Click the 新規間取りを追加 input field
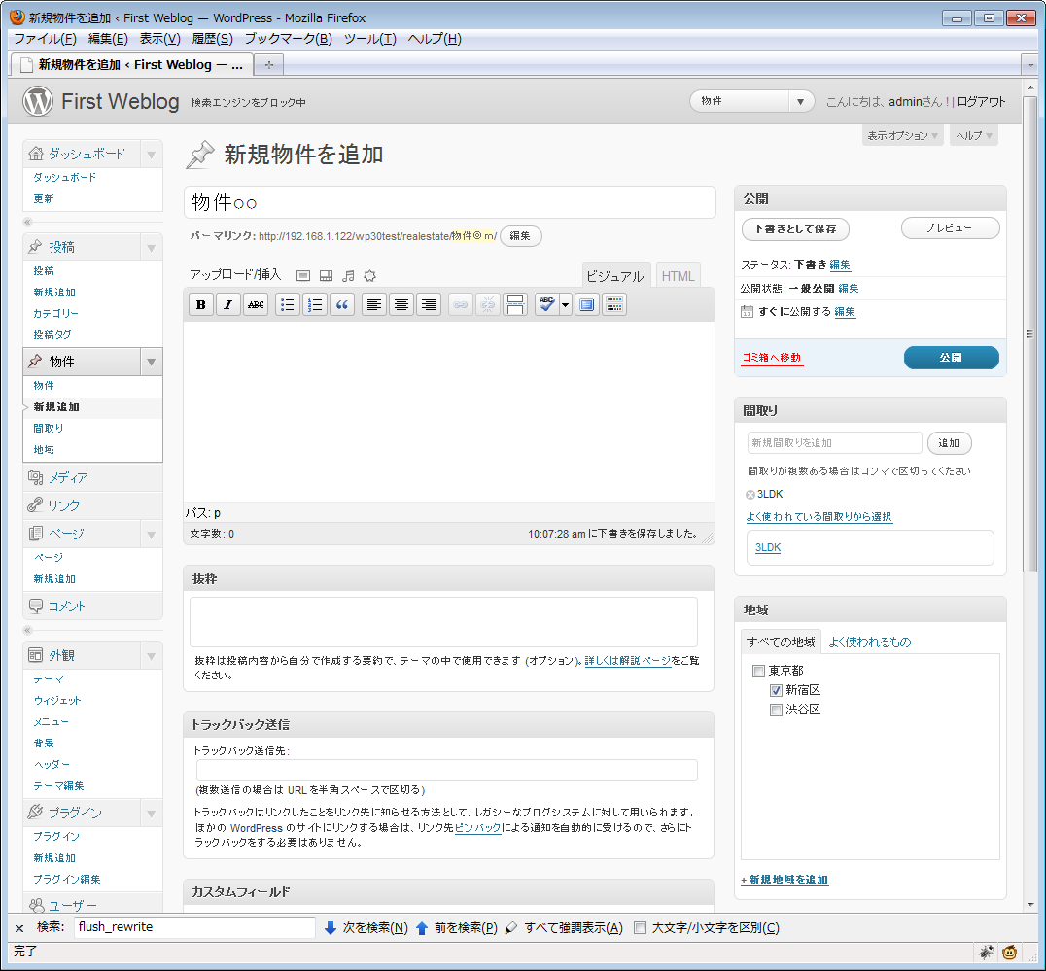 (834, 443)
